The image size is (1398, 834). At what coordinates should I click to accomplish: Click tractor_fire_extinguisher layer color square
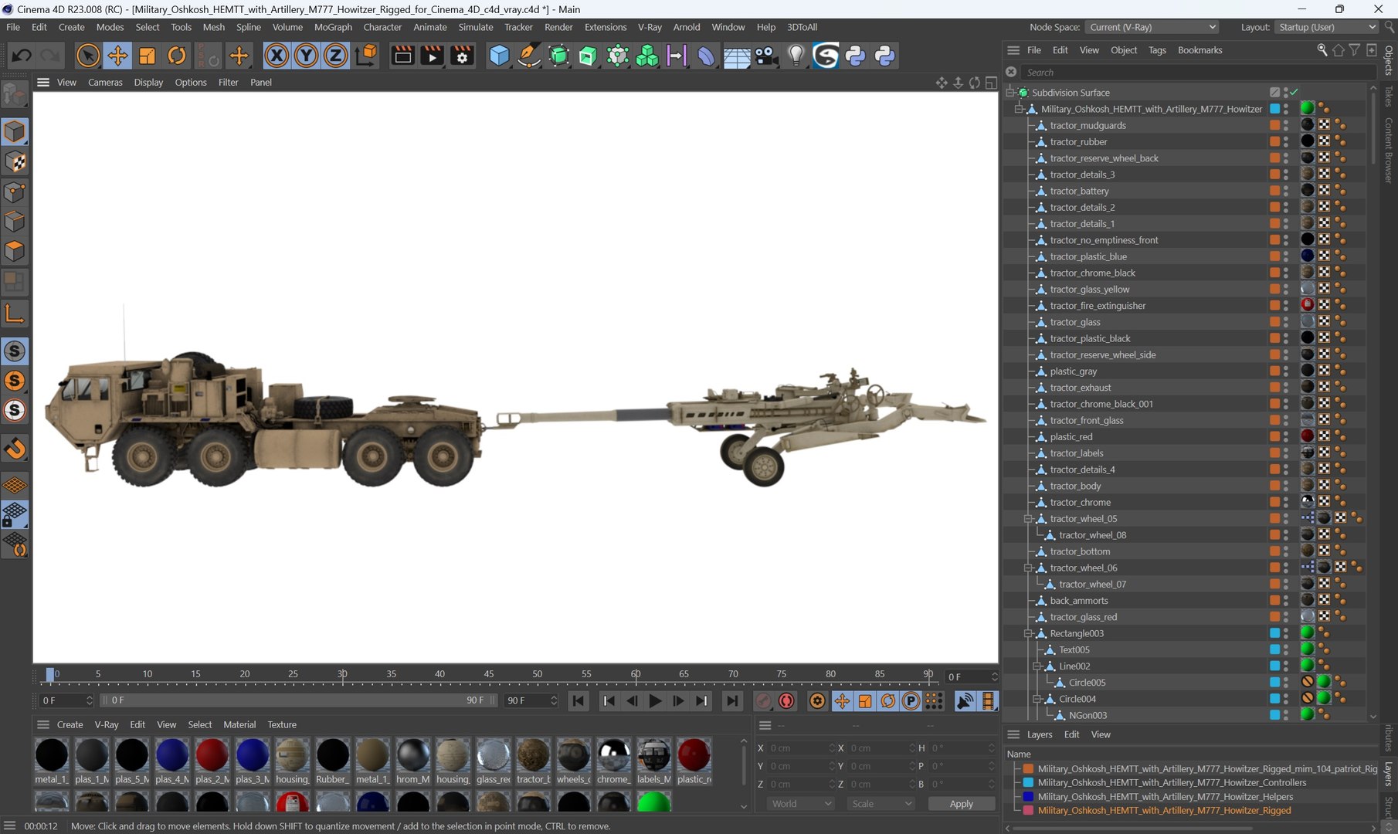[x=1274, y=306]
